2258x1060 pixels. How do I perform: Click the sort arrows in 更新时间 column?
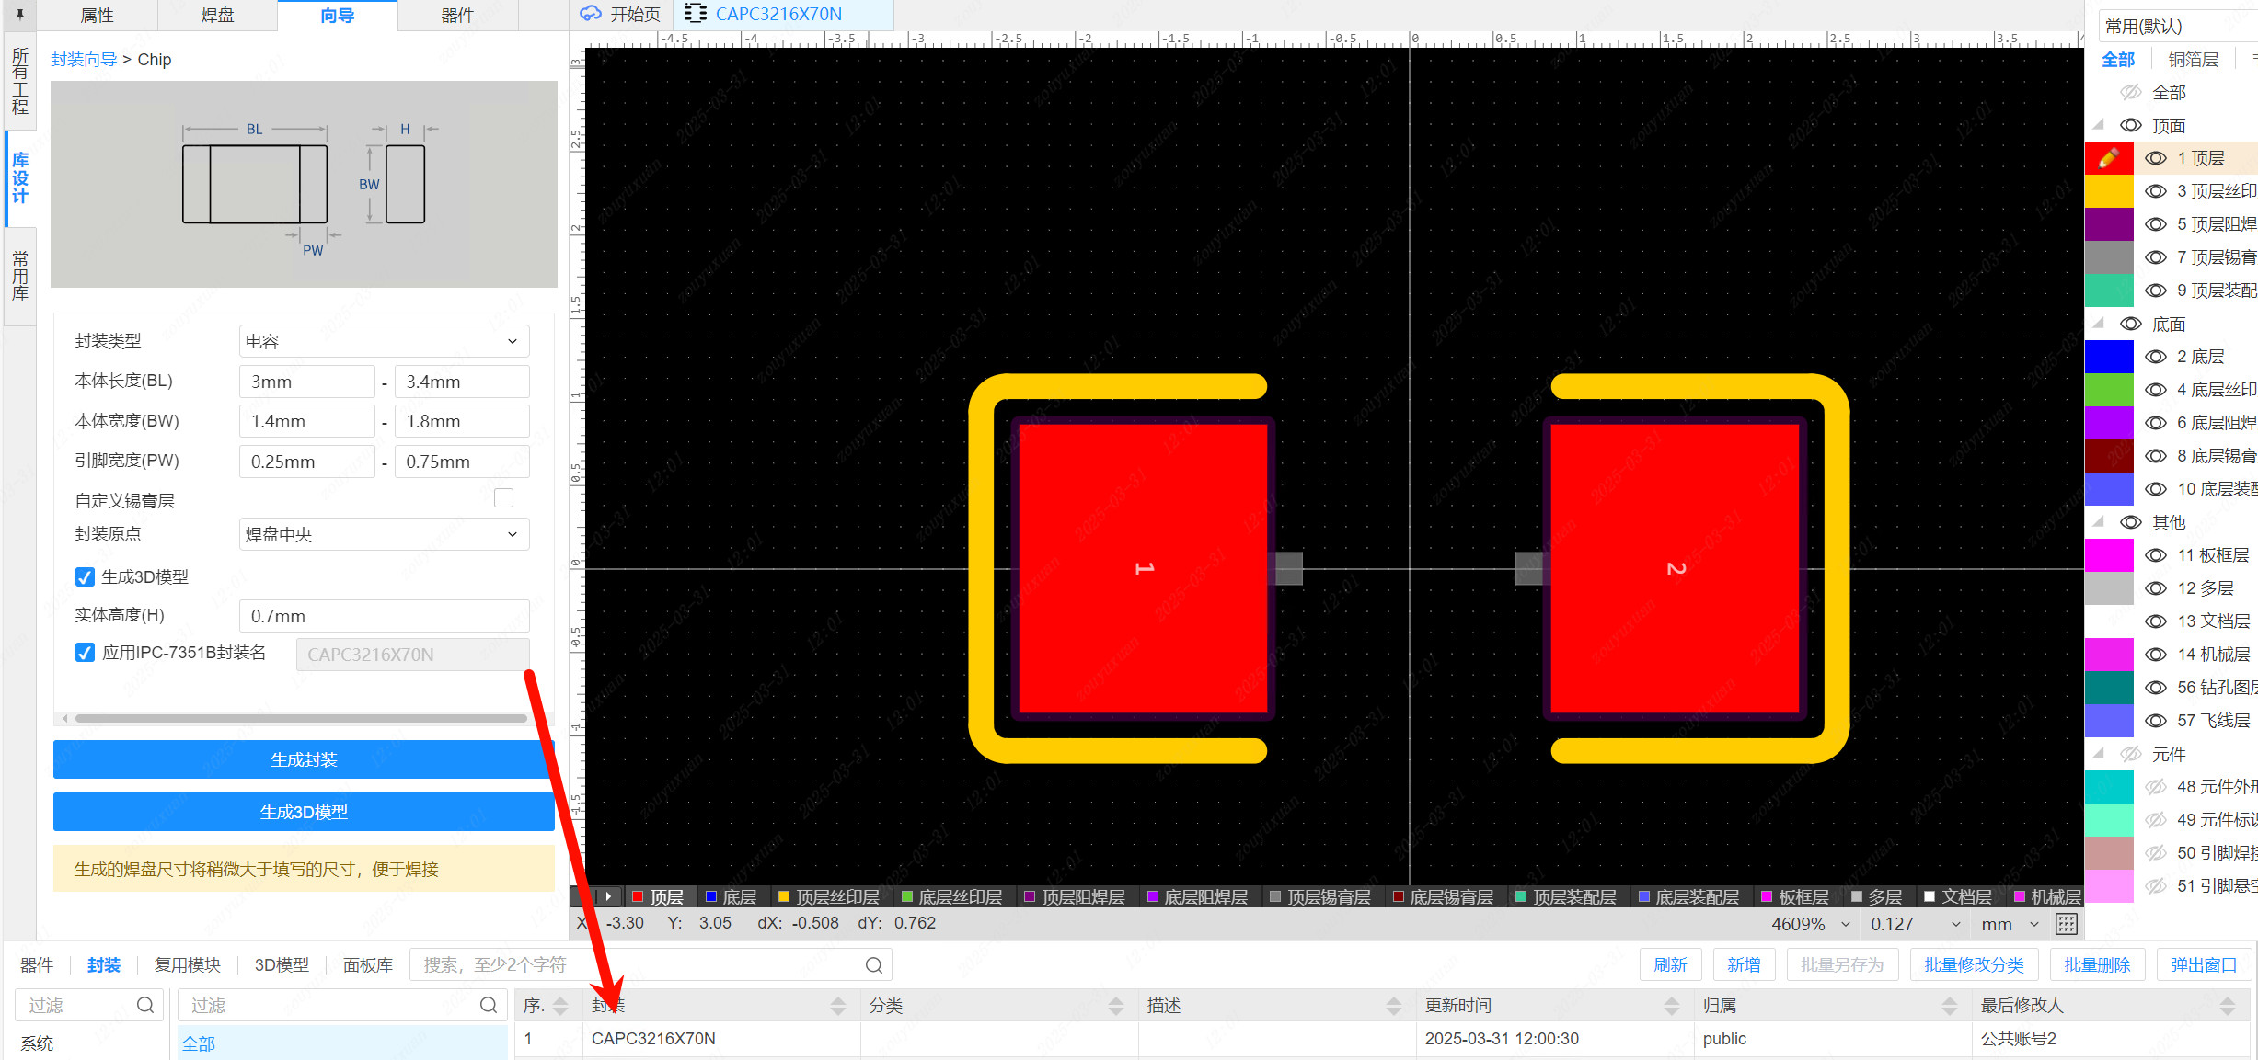tap(1671, 1006)
